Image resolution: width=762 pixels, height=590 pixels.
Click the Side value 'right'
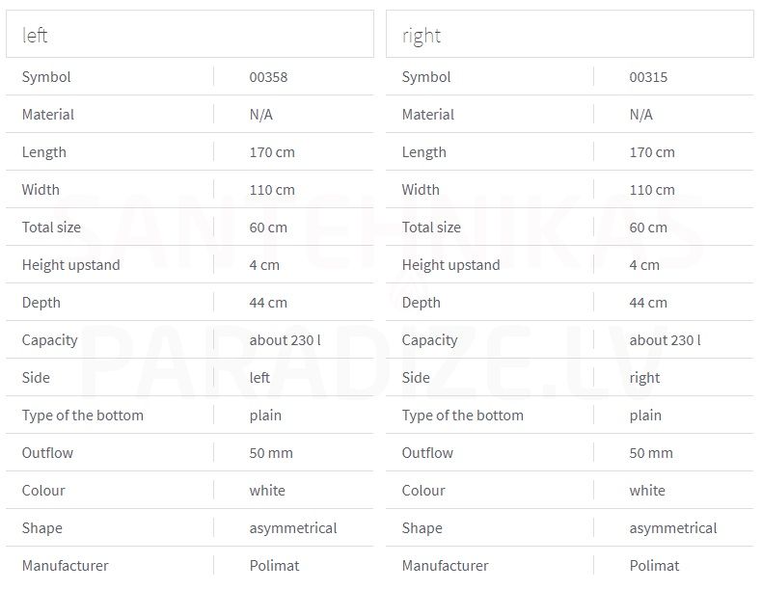pyautogui.click(x=644, y=378)
